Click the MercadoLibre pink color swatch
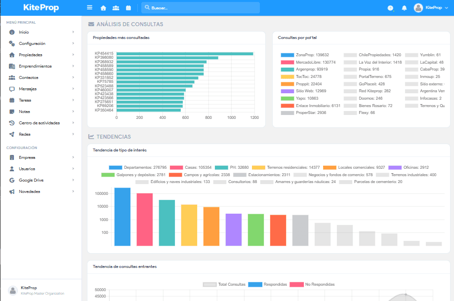Screen dimensions: 454x301 [x=287, y=62]
